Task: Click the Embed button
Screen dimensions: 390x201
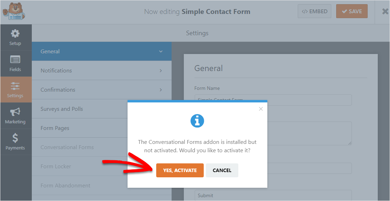Action: tap(315, 11)
